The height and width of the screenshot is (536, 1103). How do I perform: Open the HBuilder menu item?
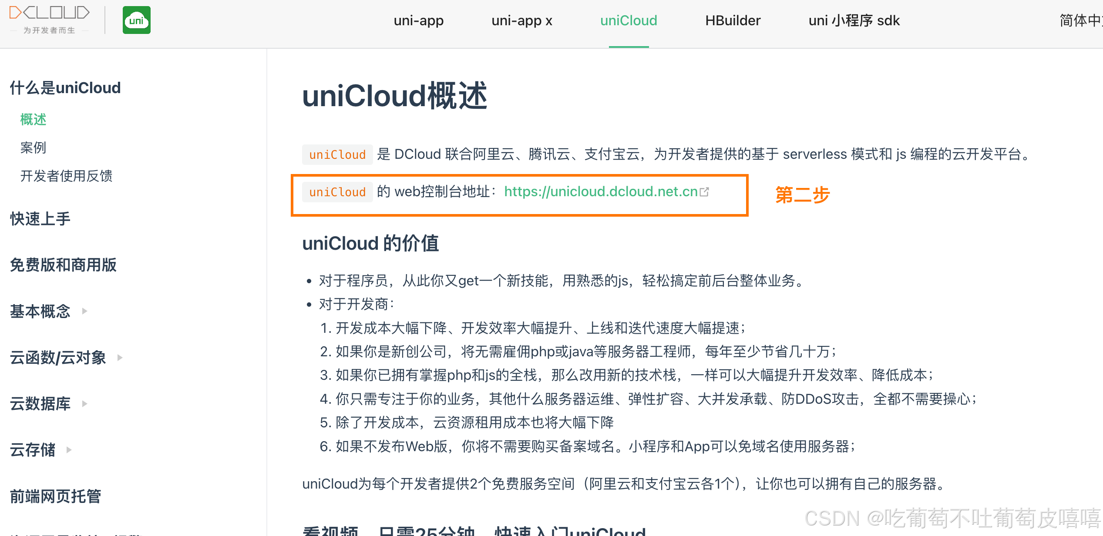click(733, 20)
